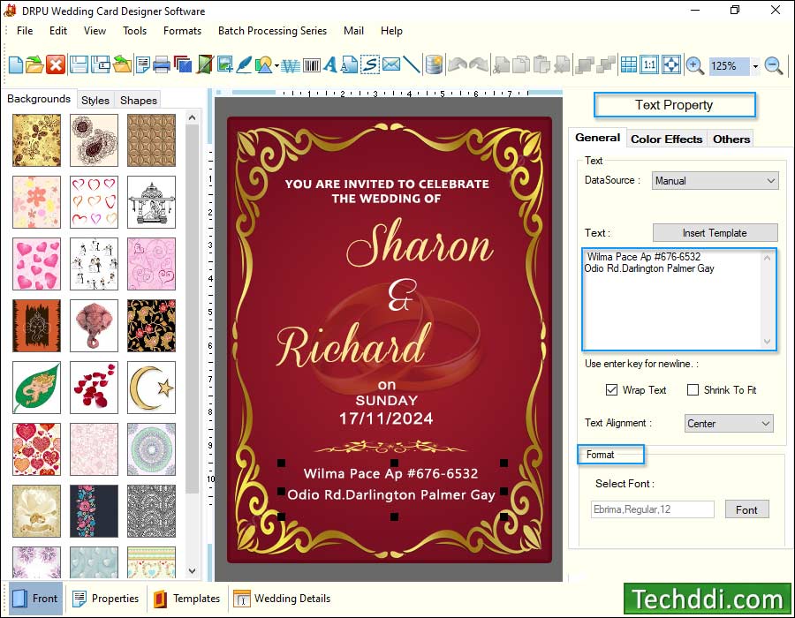This screenshot has width=795, height=618.
Task: Click the Cut scissors icon
Action: coord(502,65)
